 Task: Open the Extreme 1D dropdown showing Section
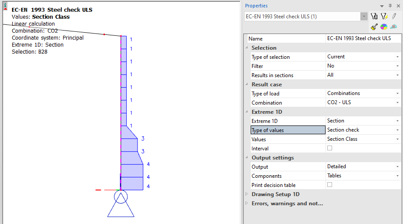[x=397, y=121]
